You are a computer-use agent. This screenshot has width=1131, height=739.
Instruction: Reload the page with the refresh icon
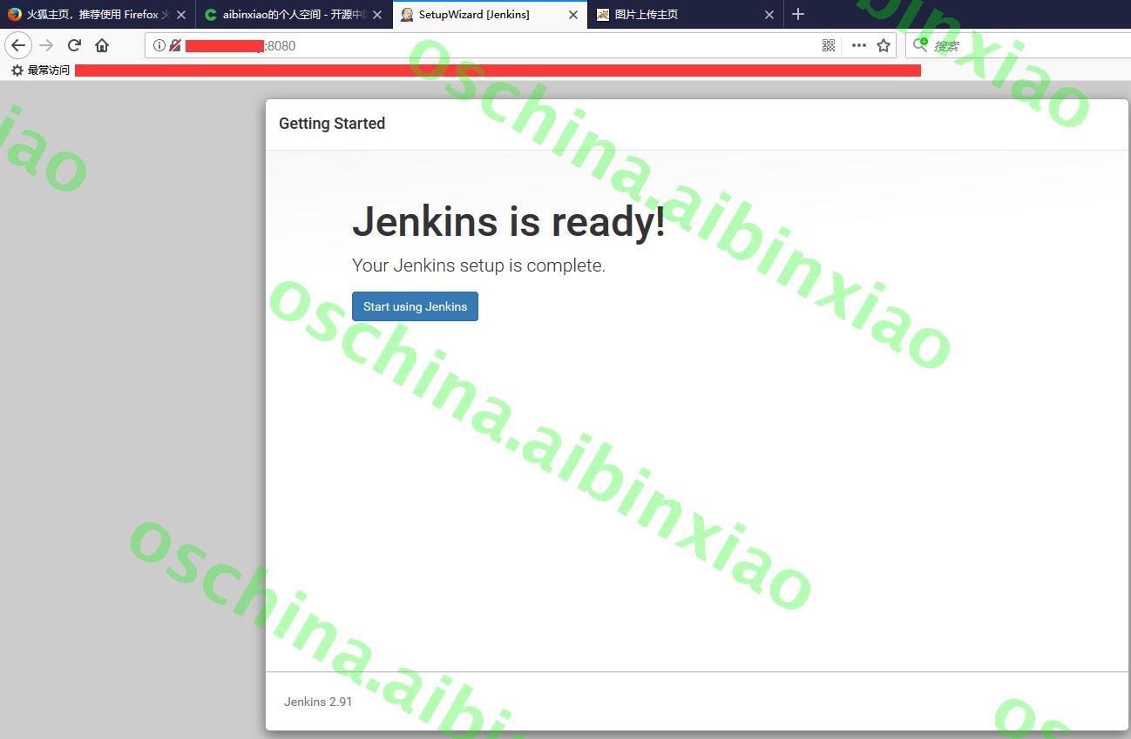coord(74,45)
